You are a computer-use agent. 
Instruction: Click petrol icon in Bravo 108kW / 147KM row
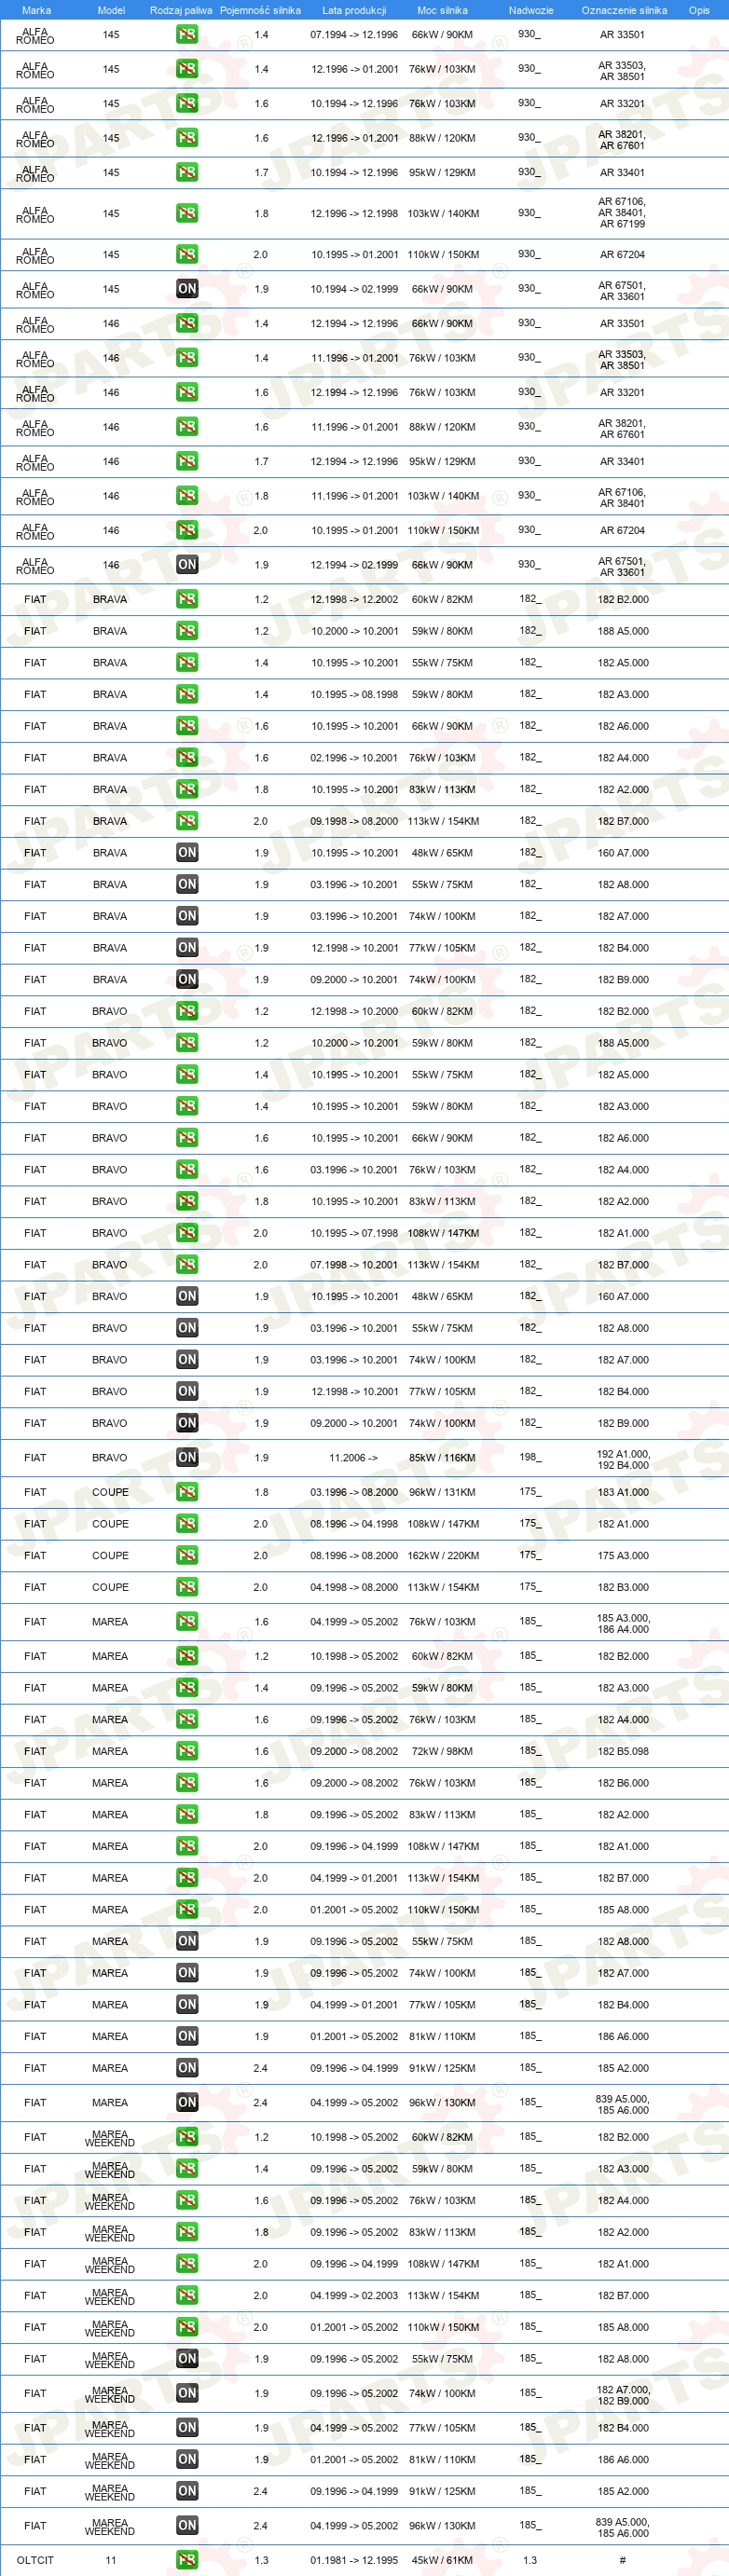187,1233
